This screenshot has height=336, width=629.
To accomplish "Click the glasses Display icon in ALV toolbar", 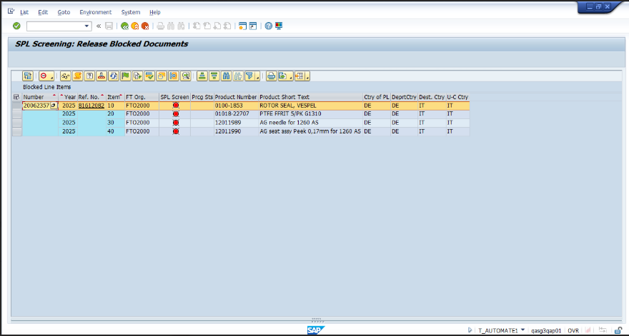I will [x=65, y=76].
